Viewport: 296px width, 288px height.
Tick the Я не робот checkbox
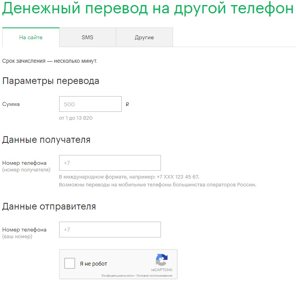70,263
